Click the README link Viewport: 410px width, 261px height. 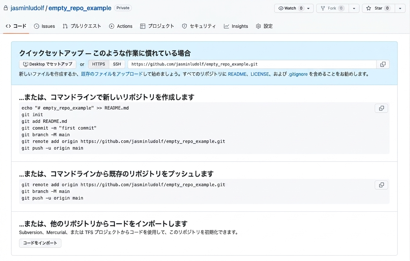pyautogui.click(x=237, y=74)
